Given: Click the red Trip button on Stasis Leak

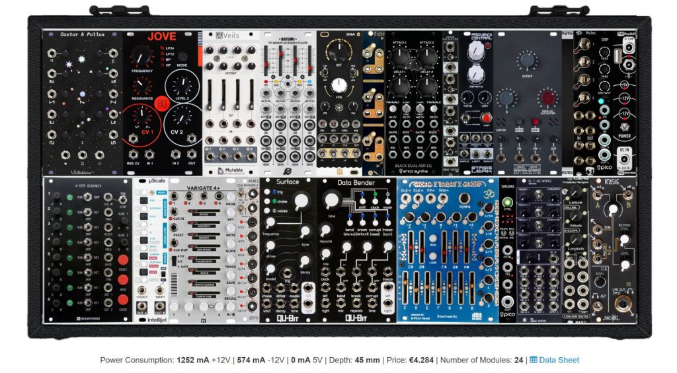Looking at the screenshot, I should [486, 118].
